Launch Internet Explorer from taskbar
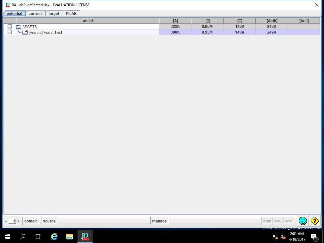The width and height of the screenshot is (324, 243). (x=54, y=237)
